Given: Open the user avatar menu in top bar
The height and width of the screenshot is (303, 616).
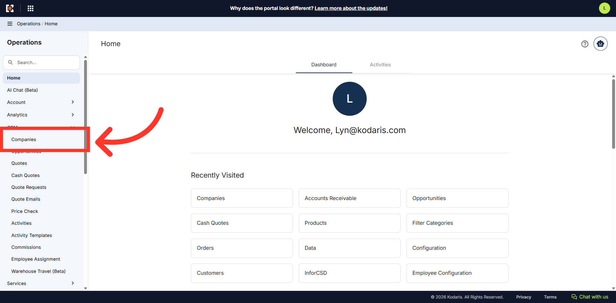Looking at the screenshot, I should [604, 8].
